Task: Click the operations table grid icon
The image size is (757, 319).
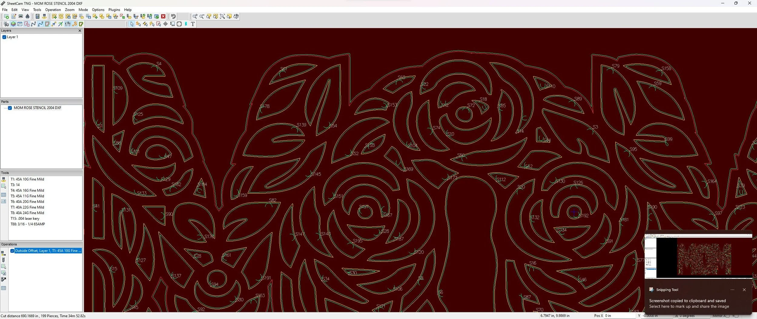Action: coord(4,288)
